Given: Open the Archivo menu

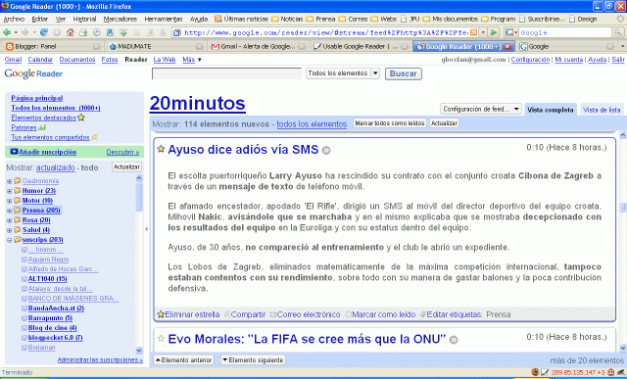Looking at the screenshot, I should click(14, 19).
